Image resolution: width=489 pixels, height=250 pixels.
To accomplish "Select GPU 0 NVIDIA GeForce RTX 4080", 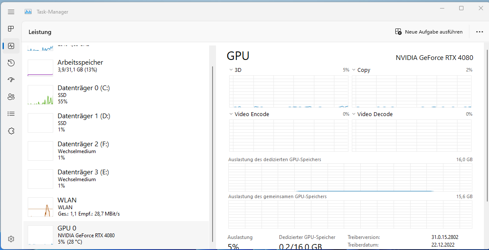I will [116, 235].
